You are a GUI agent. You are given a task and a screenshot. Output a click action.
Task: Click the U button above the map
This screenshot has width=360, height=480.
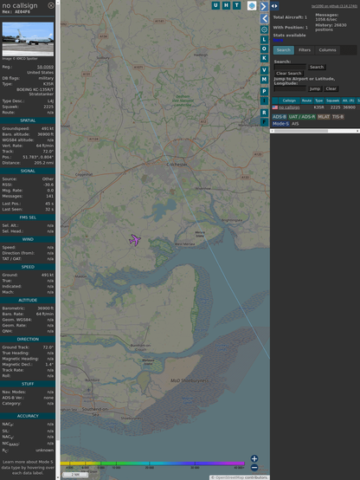(215, 5)
